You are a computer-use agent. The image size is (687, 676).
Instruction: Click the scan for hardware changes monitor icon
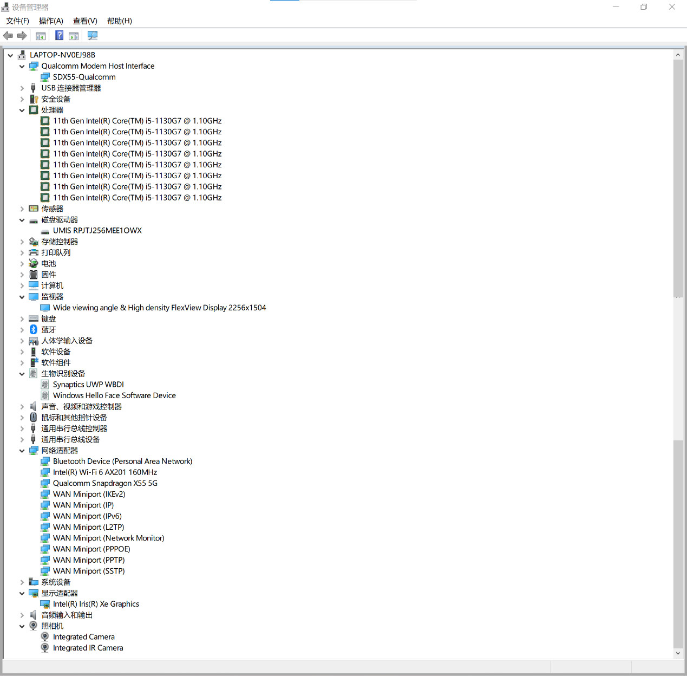pyautogui.click(x=93, y=36)
